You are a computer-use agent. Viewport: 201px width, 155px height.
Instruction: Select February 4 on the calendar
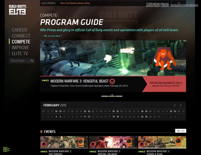[56, 117]
